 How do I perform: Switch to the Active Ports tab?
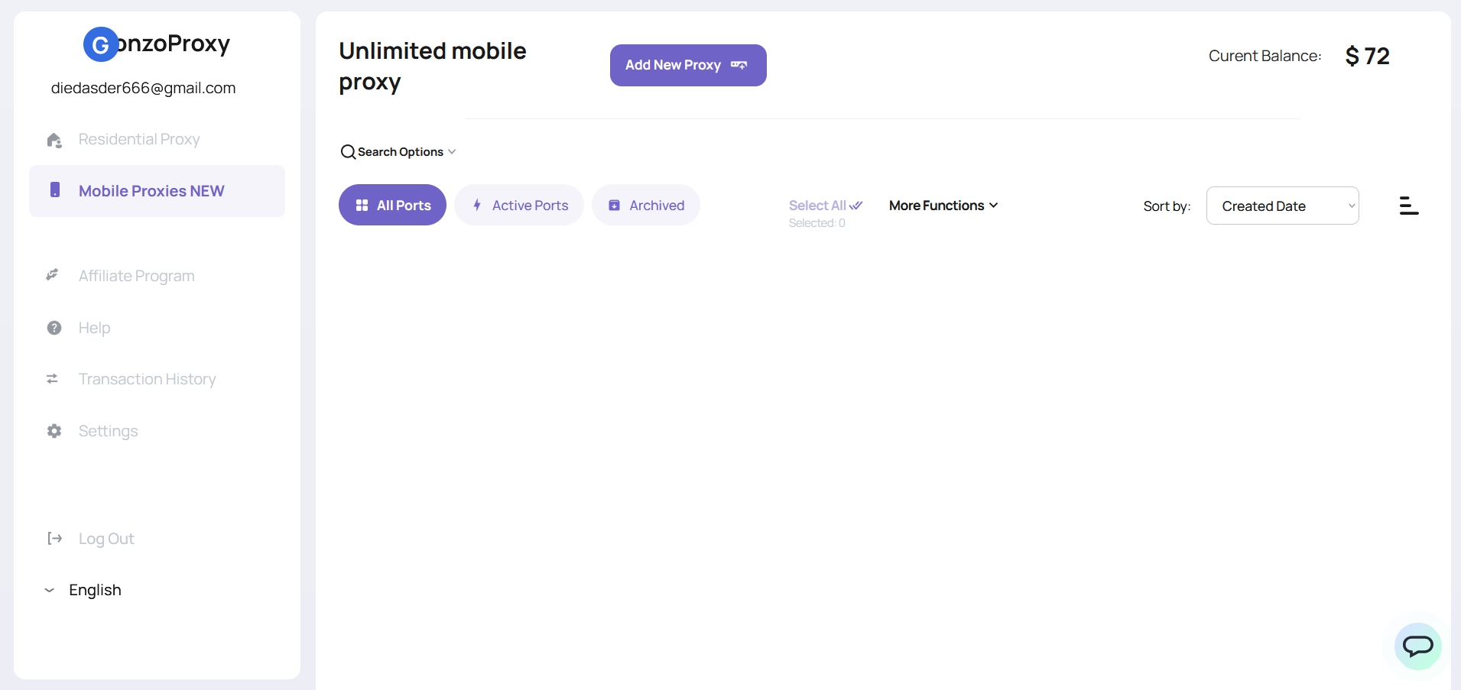point(519,206)
